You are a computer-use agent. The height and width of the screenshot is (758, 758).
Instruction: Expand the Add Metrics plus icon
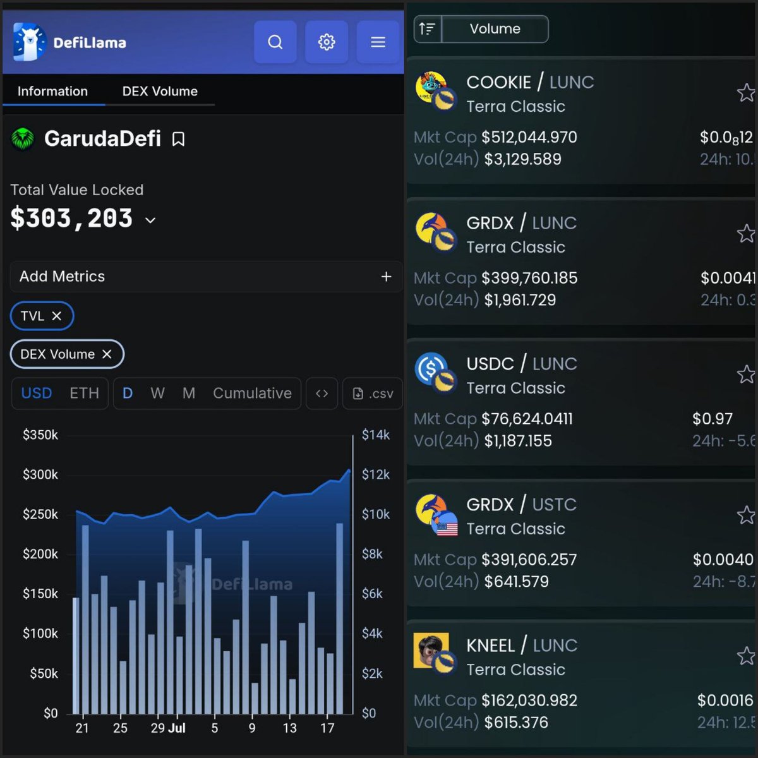tap(386, 277)
